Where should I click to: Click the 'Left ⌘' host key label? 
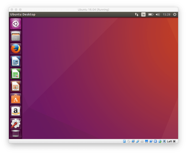coord(171,141)
